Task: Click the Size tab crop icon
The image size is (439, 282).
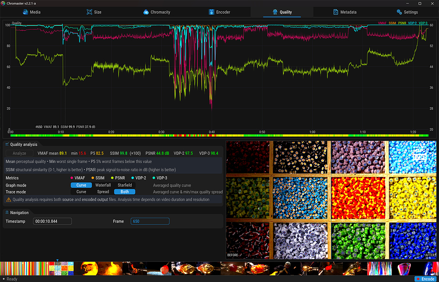Action: coord(89,12)
